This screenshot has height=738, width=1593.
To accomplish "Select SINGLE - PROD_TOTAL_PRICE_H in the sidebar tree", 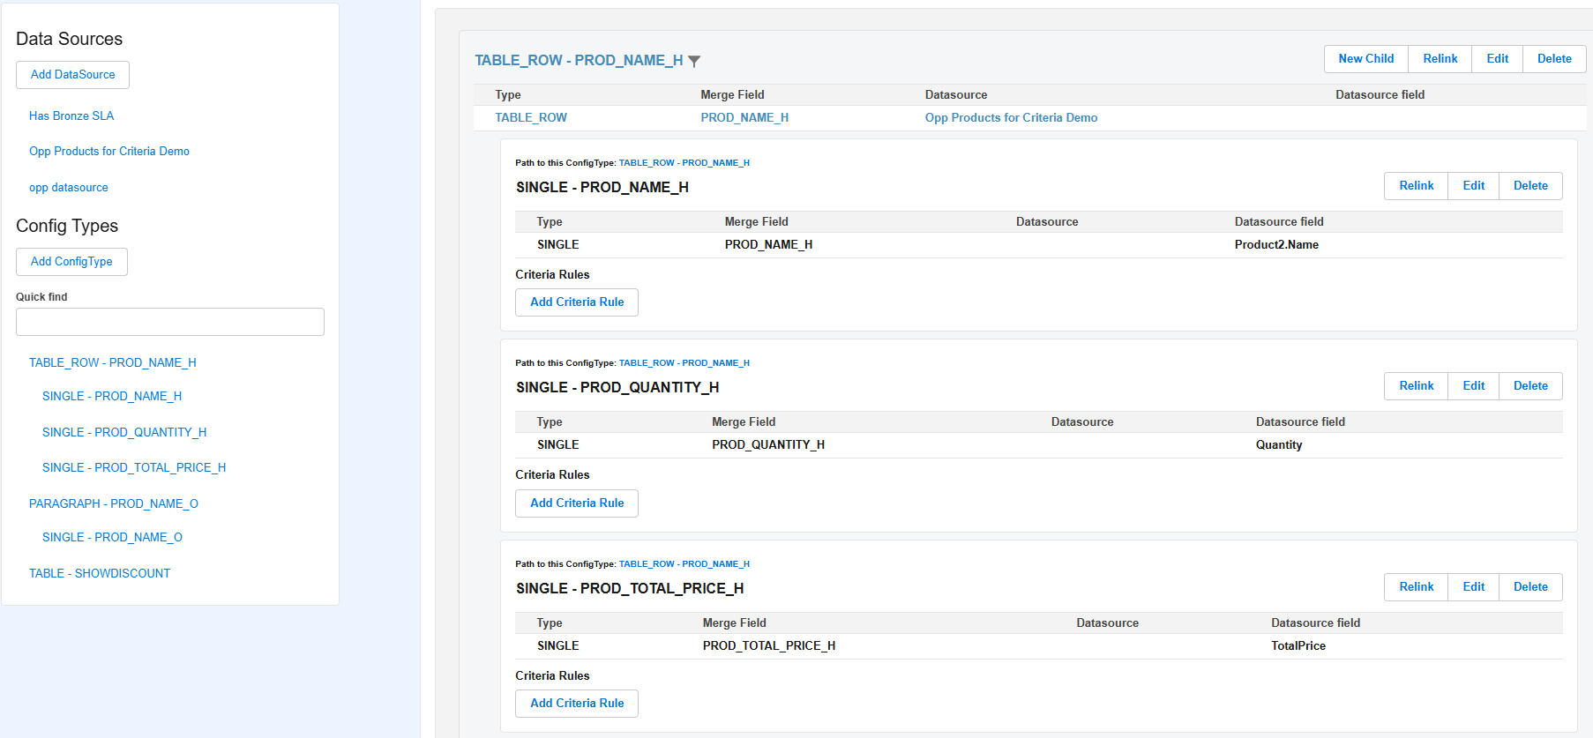I will tap(134, 467).
